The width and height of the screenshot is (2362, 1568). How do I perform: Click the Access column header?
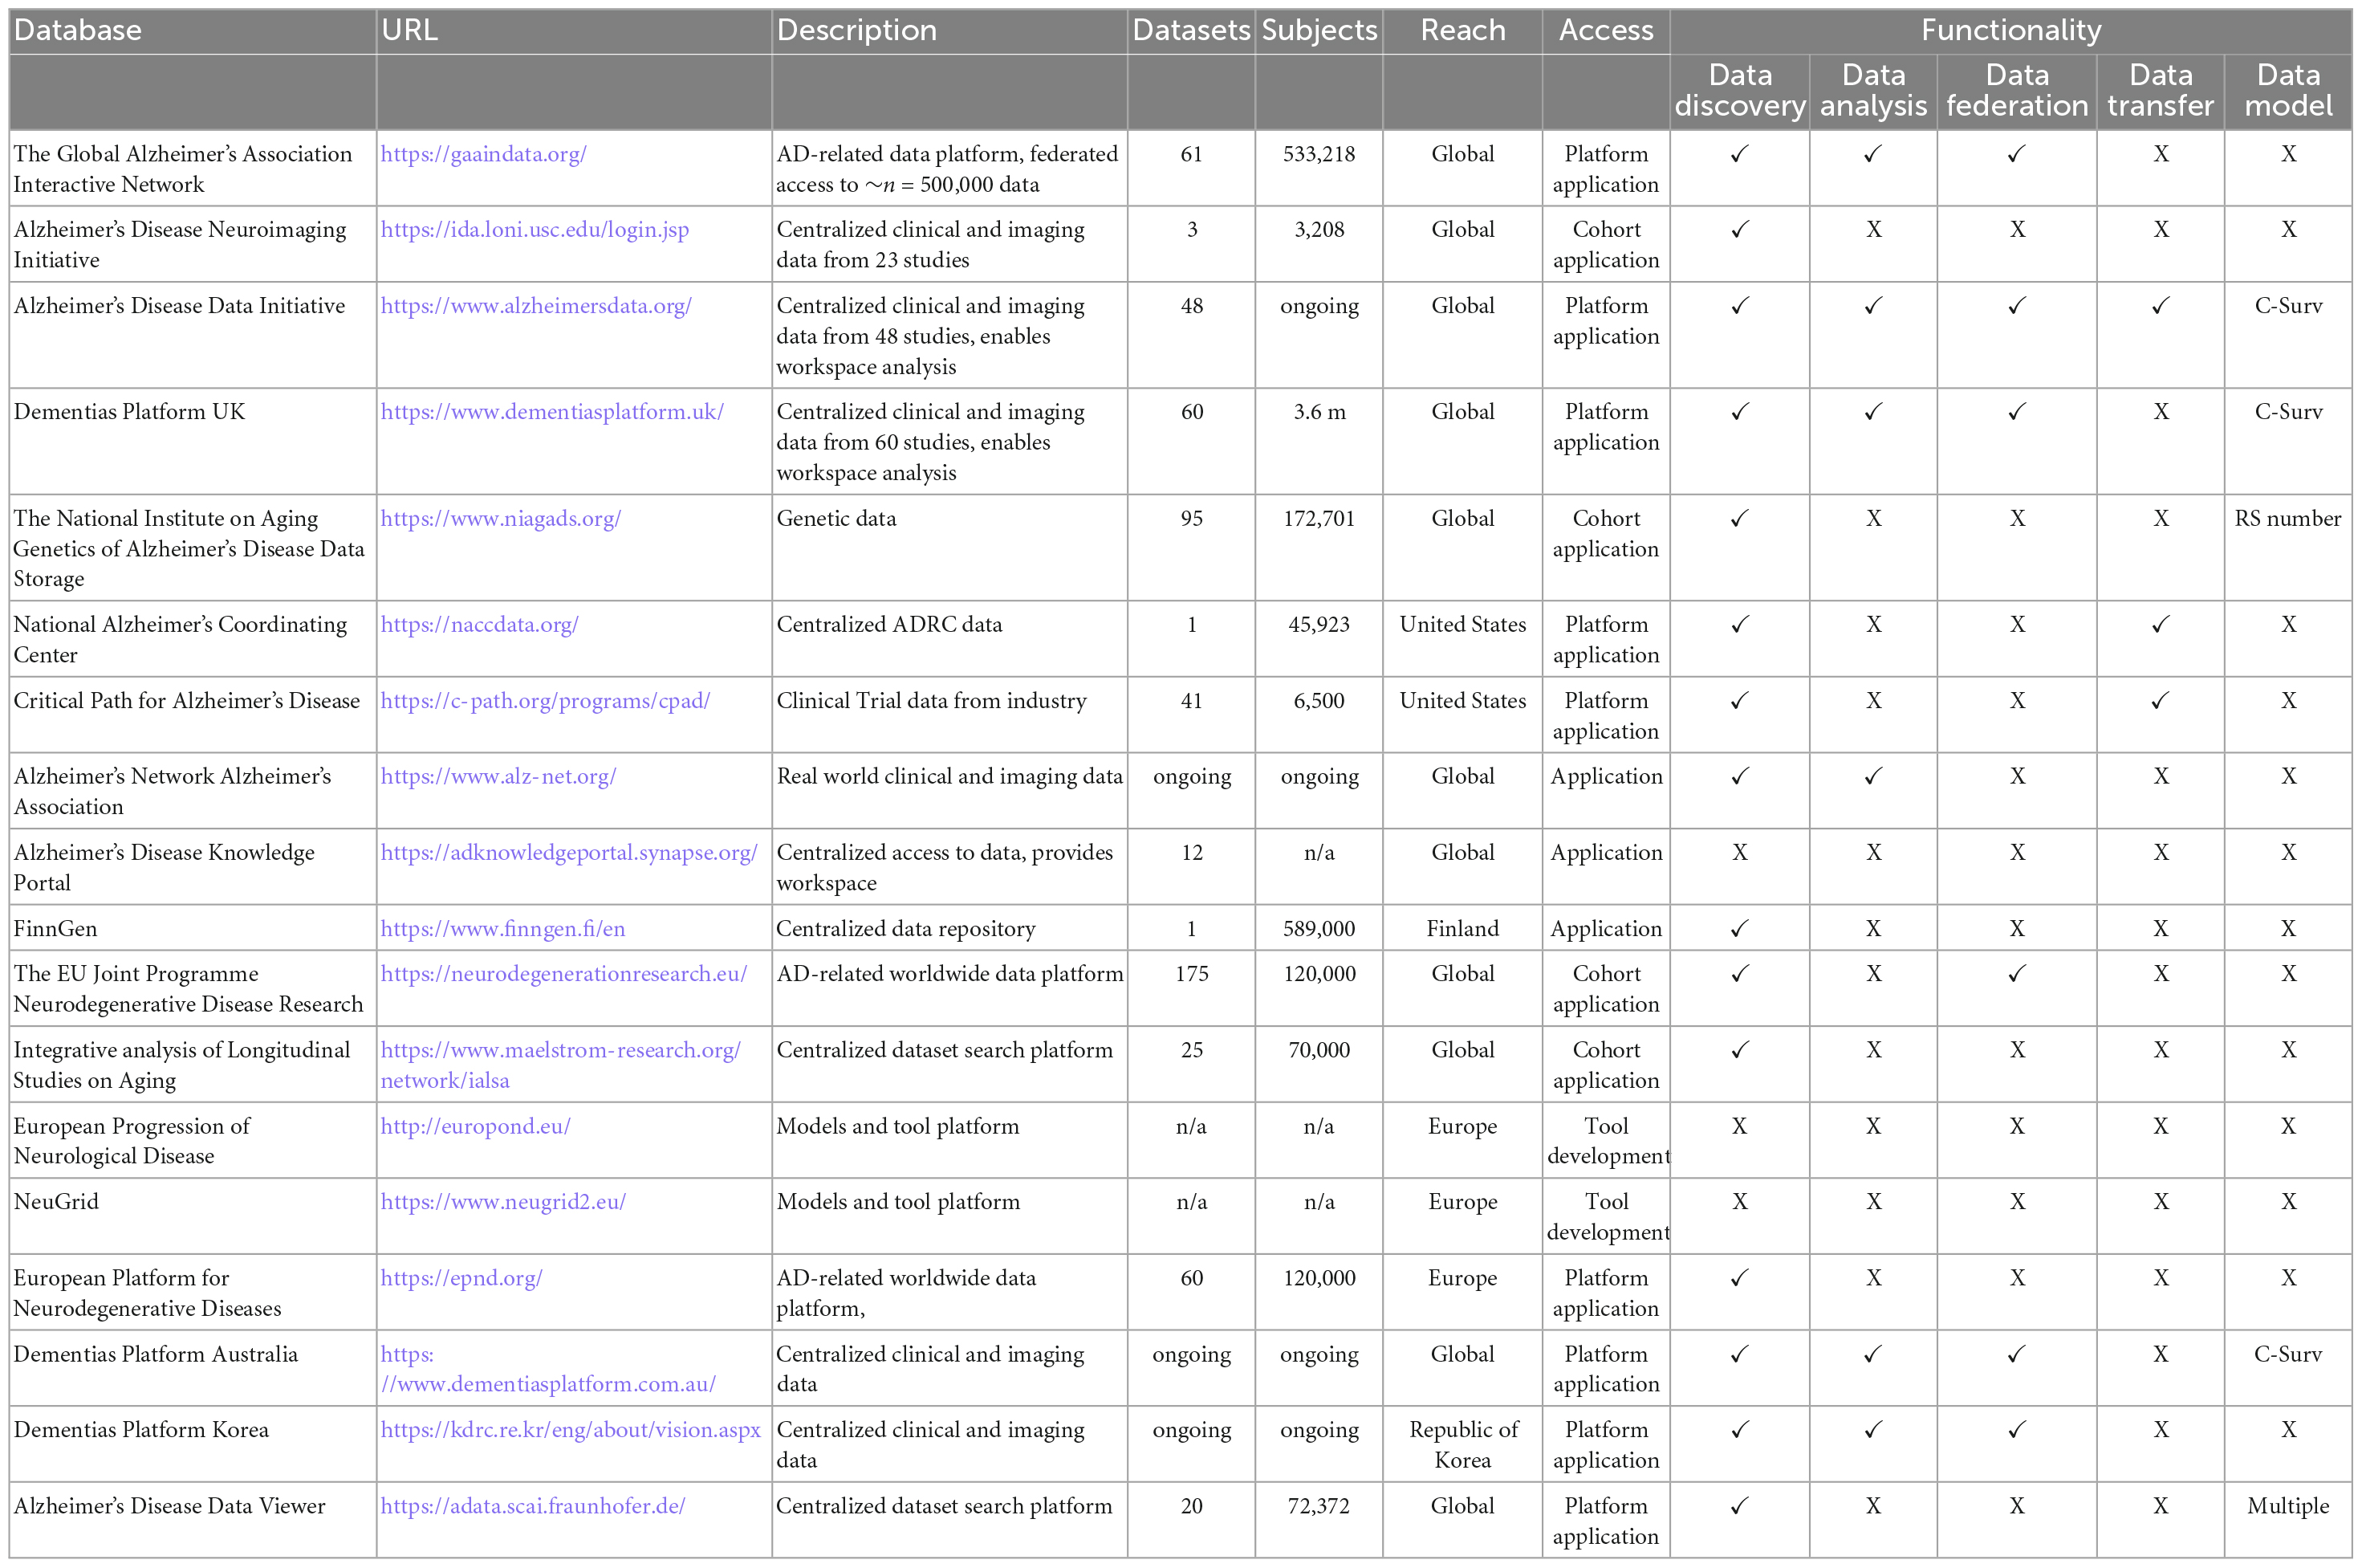coord(1606,30)
